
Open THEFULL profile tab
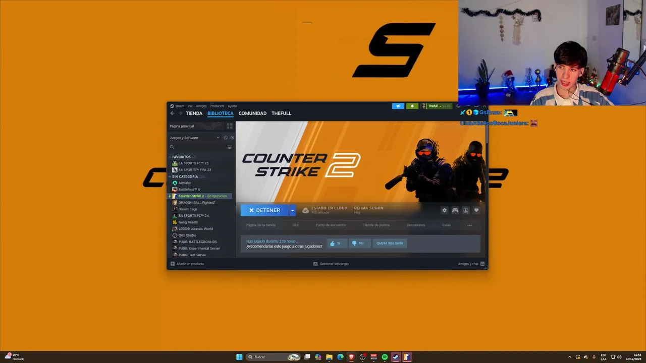coord(281,113)
